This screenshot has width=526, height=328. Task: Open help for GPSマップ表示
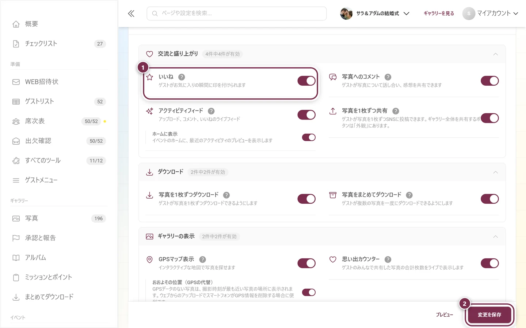(203, 259)
